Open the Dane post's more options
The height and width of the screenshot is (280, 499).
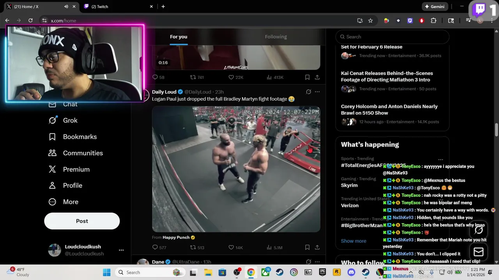317,262
